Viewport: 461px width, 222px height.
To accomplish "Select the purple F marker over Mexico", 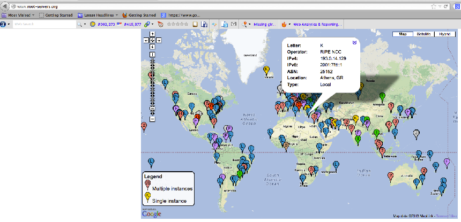I will pos(196,121).
